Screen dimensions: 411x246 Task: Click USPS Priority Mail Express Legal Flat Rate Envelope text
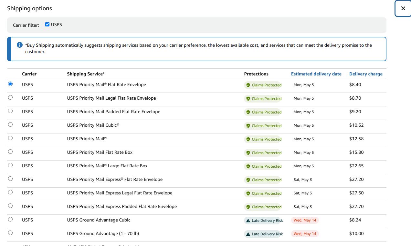[120, 193]
